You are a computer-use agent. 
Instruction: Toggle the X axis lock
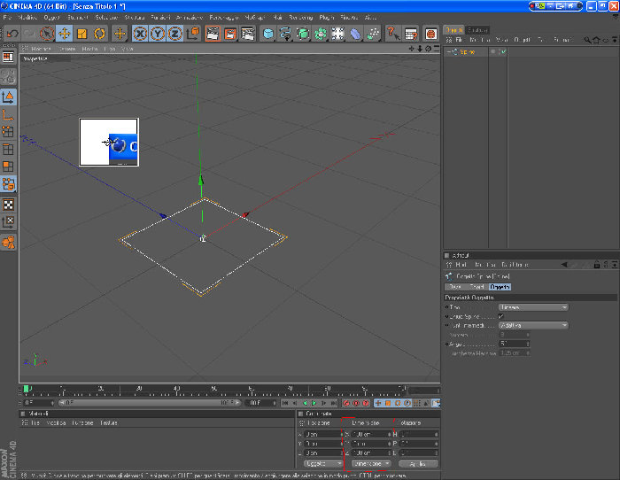click(140, 34)
